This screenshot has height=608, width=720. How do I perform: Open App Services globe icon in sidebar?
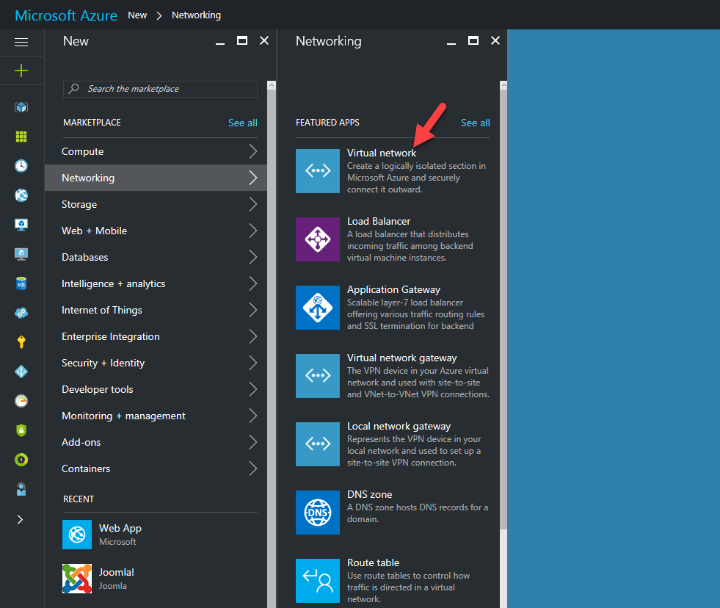click(21, 195)
